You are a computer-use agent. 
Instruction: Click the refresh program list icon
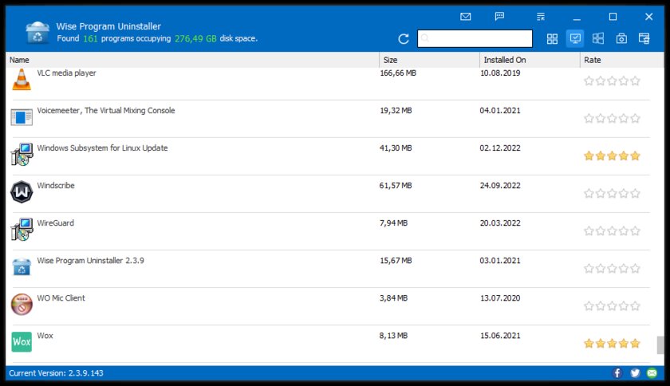pyautogui.click(x=404, y=39)
